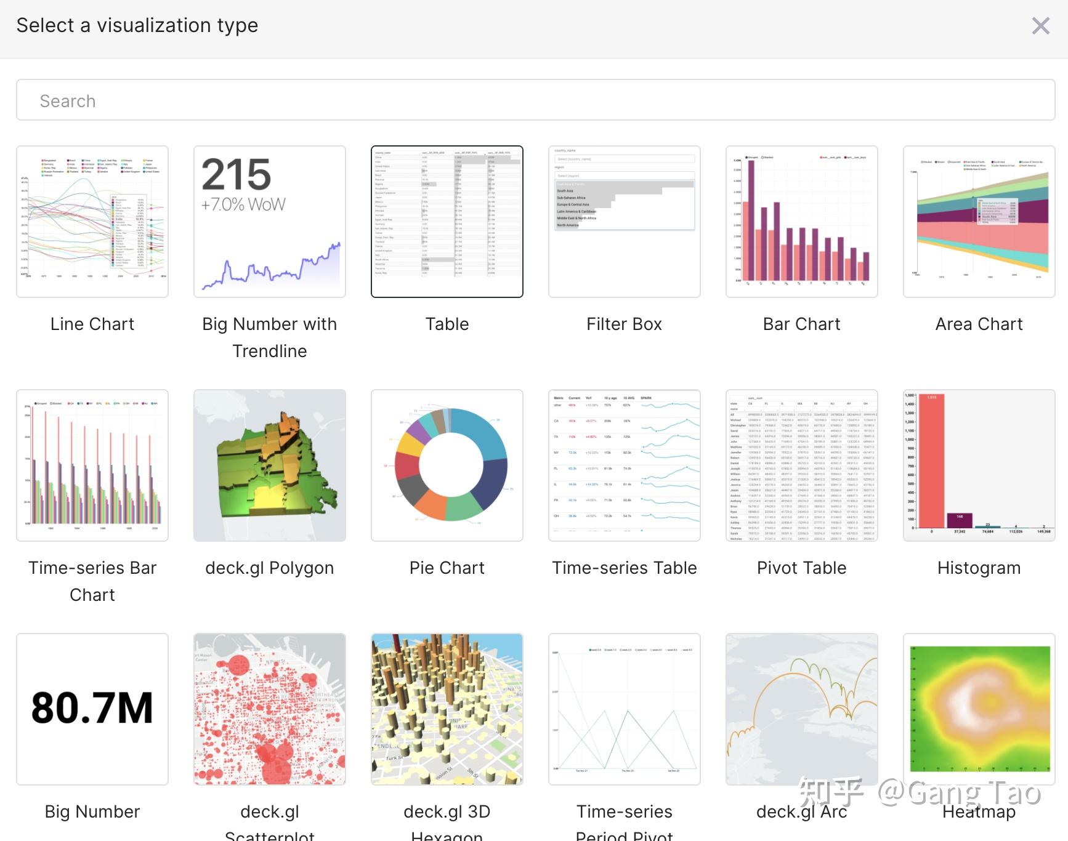This screenshot has height=841, width=1068.
Task: Pick the deck.gl Scatterplot map thumbnail
Action: tap(270, 709)
